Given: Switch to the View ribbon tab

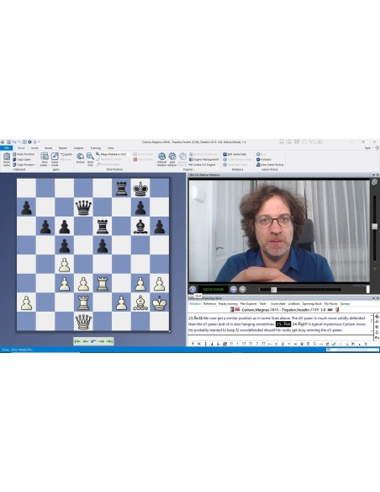Looking at the screenshot, I should [x=110, y=147].
